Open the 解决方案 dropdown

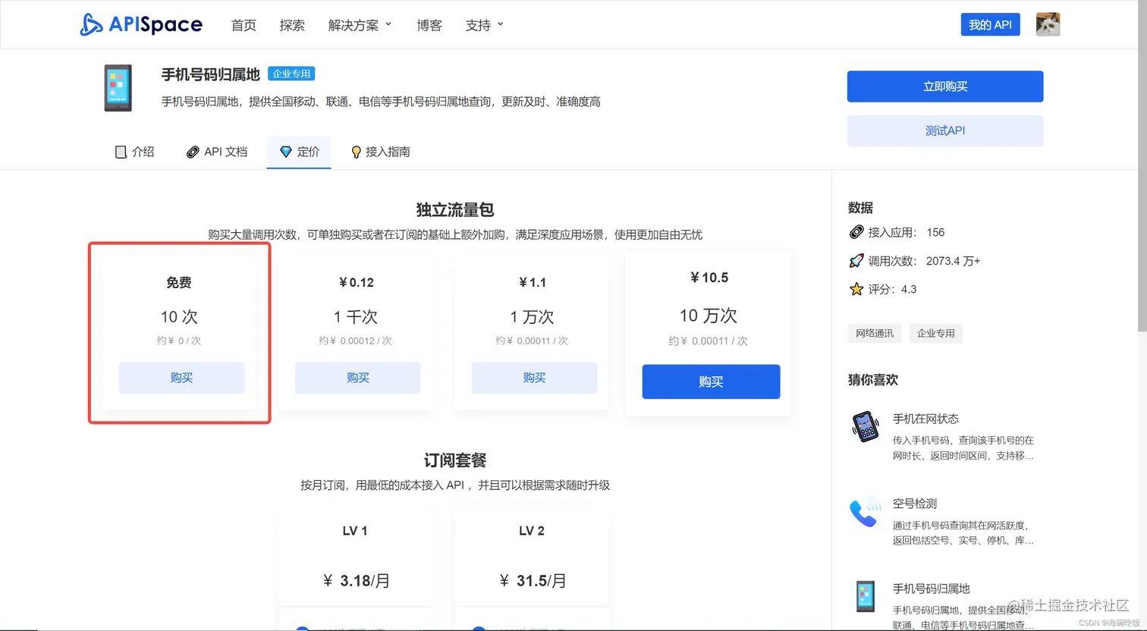click(359, 24)
